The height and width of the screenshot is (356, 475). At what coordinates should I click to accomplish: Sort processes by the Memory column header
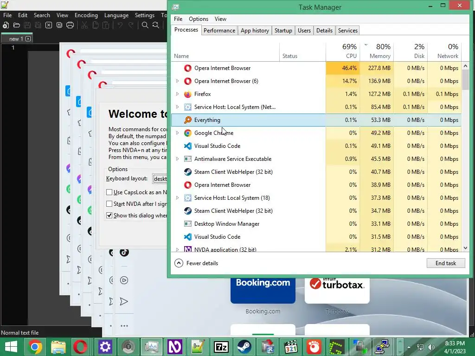[x=377, y=51]
